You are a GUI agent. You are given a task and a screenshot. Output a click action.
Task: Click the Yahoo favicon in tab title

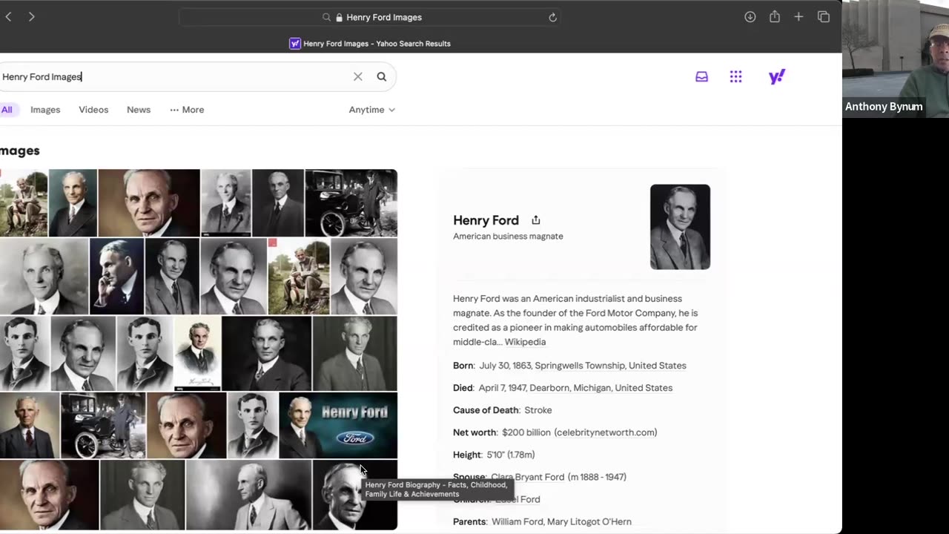coord(294,43)
